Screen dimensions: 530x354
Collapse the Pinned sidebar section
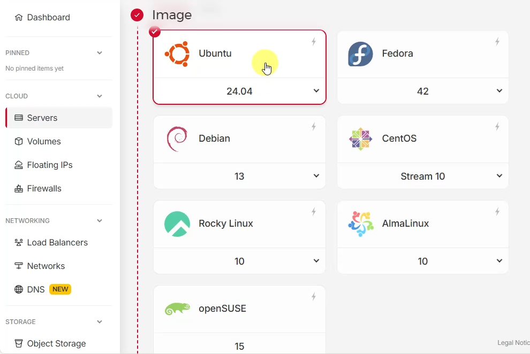[100, 53]
